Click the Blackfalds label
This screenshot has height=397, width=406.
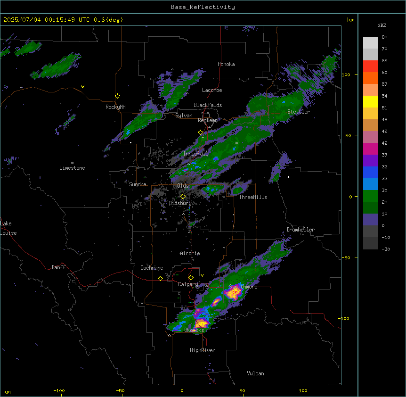(x=208, y=105)
